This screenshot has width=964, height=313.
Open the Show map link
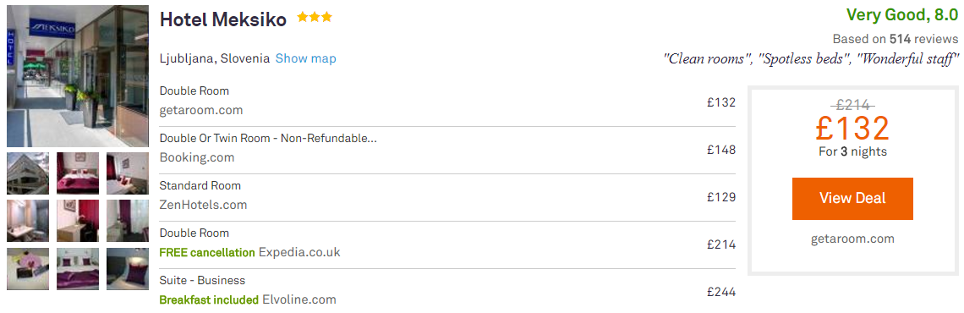[x=305, y=59]
